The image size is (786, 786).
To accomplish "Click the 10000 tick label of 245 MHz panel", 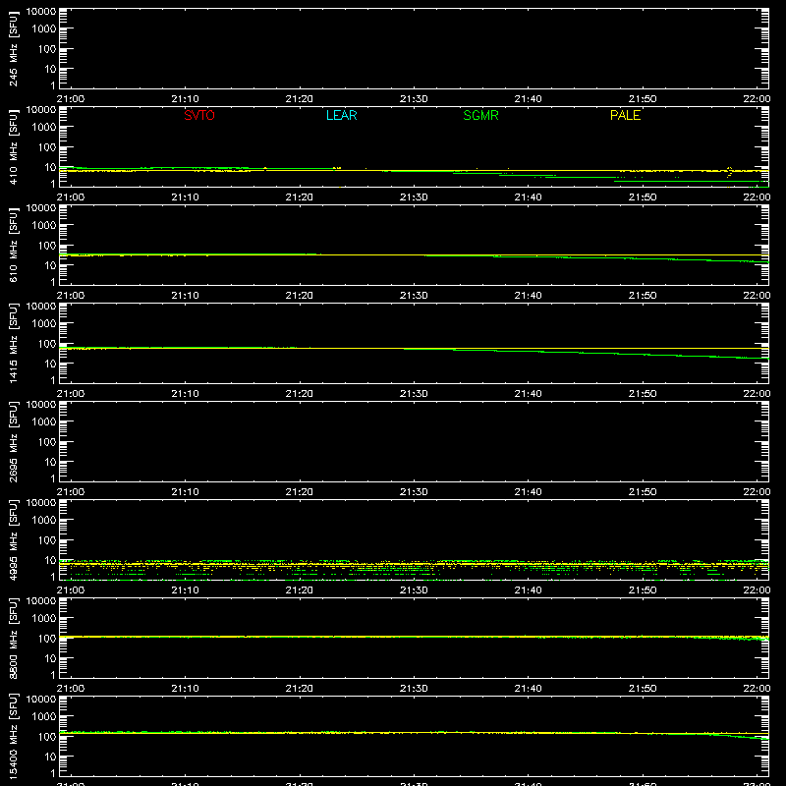I will [x=41, y=12].
